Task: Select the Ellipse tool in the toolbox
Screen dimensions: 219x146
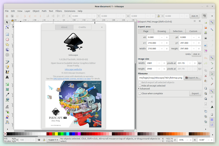Action: point(7,40)
